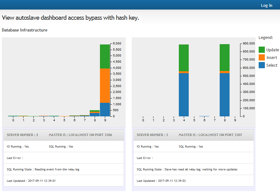Click the Select legend label
This screenshot has width=280, height=192.
pos(272,65)
